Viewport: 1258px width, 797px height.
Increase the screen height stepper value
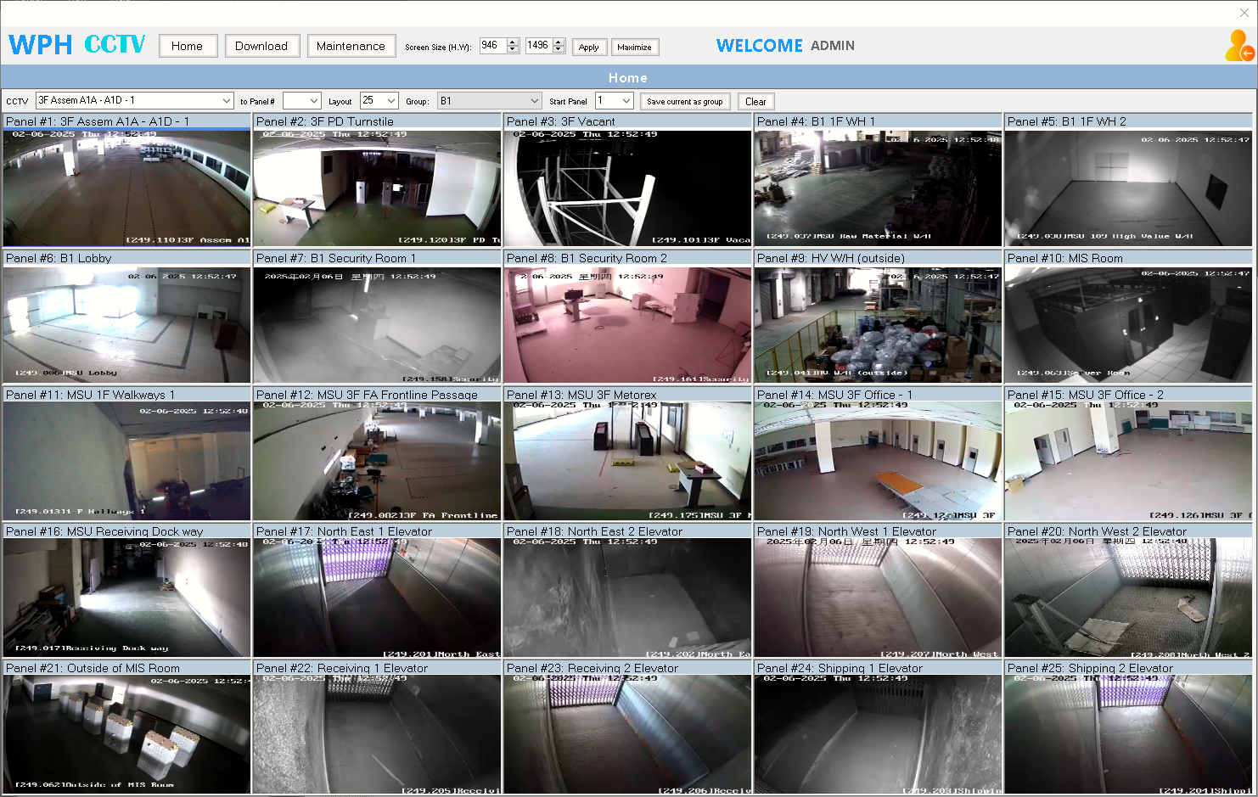(513, 42)
